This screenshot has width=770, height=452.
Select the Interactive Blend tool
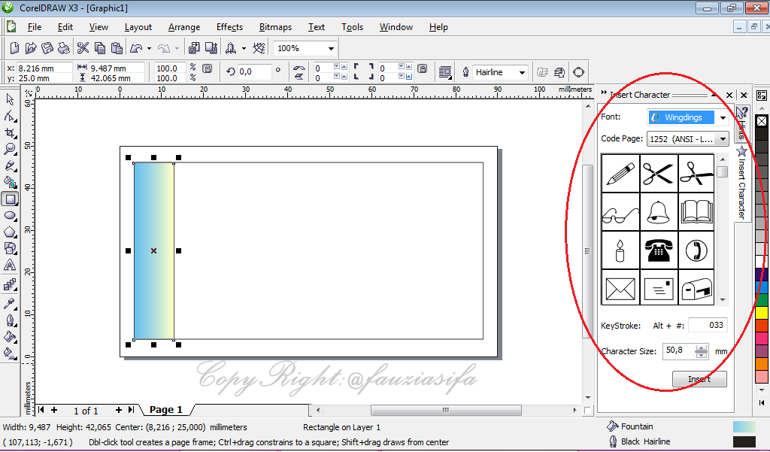[x=10, y=285]
